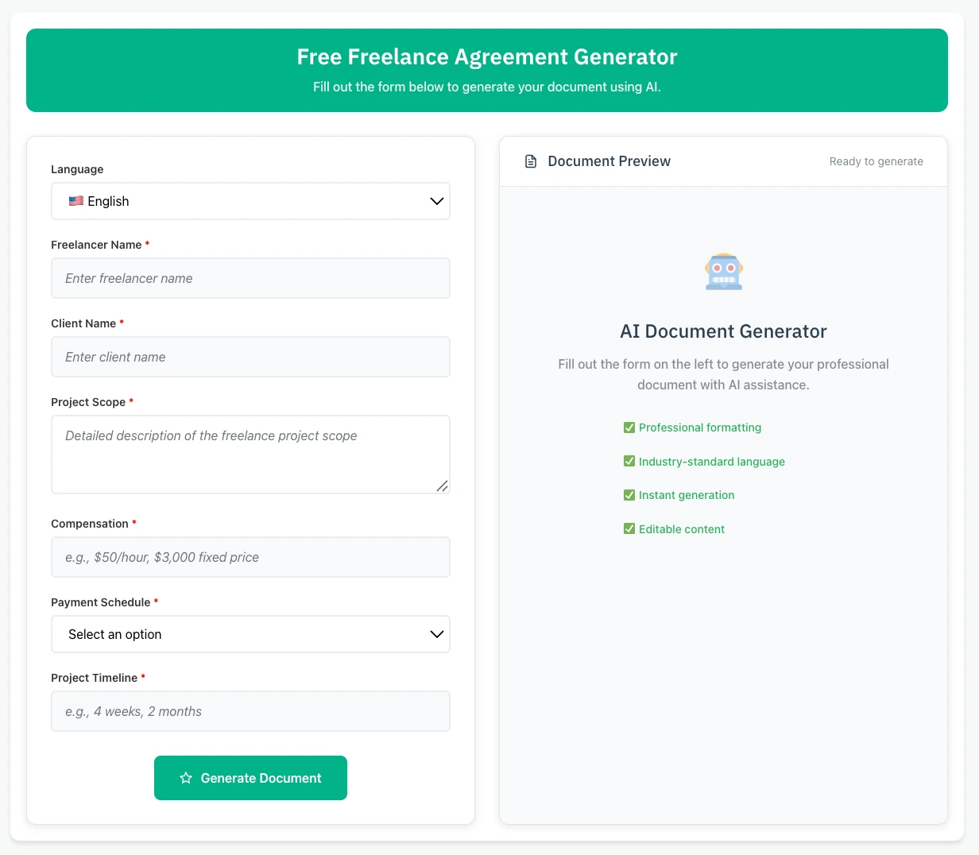
Task: Click the document icon beside Document Preview
Action: coord(530,161)
